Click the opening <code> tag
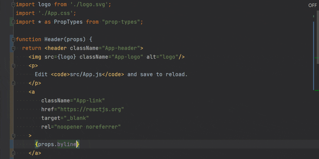The width and height of the screenshot is (319, 159). tap(60, 74)
